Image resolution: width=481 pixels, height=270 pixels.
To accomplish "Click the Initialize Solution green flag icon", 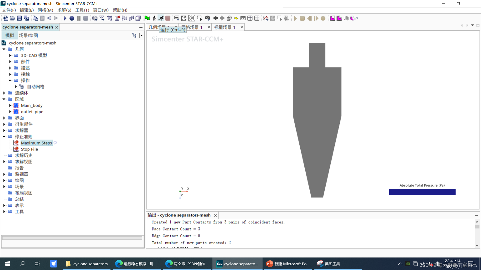I will point(147,18).
